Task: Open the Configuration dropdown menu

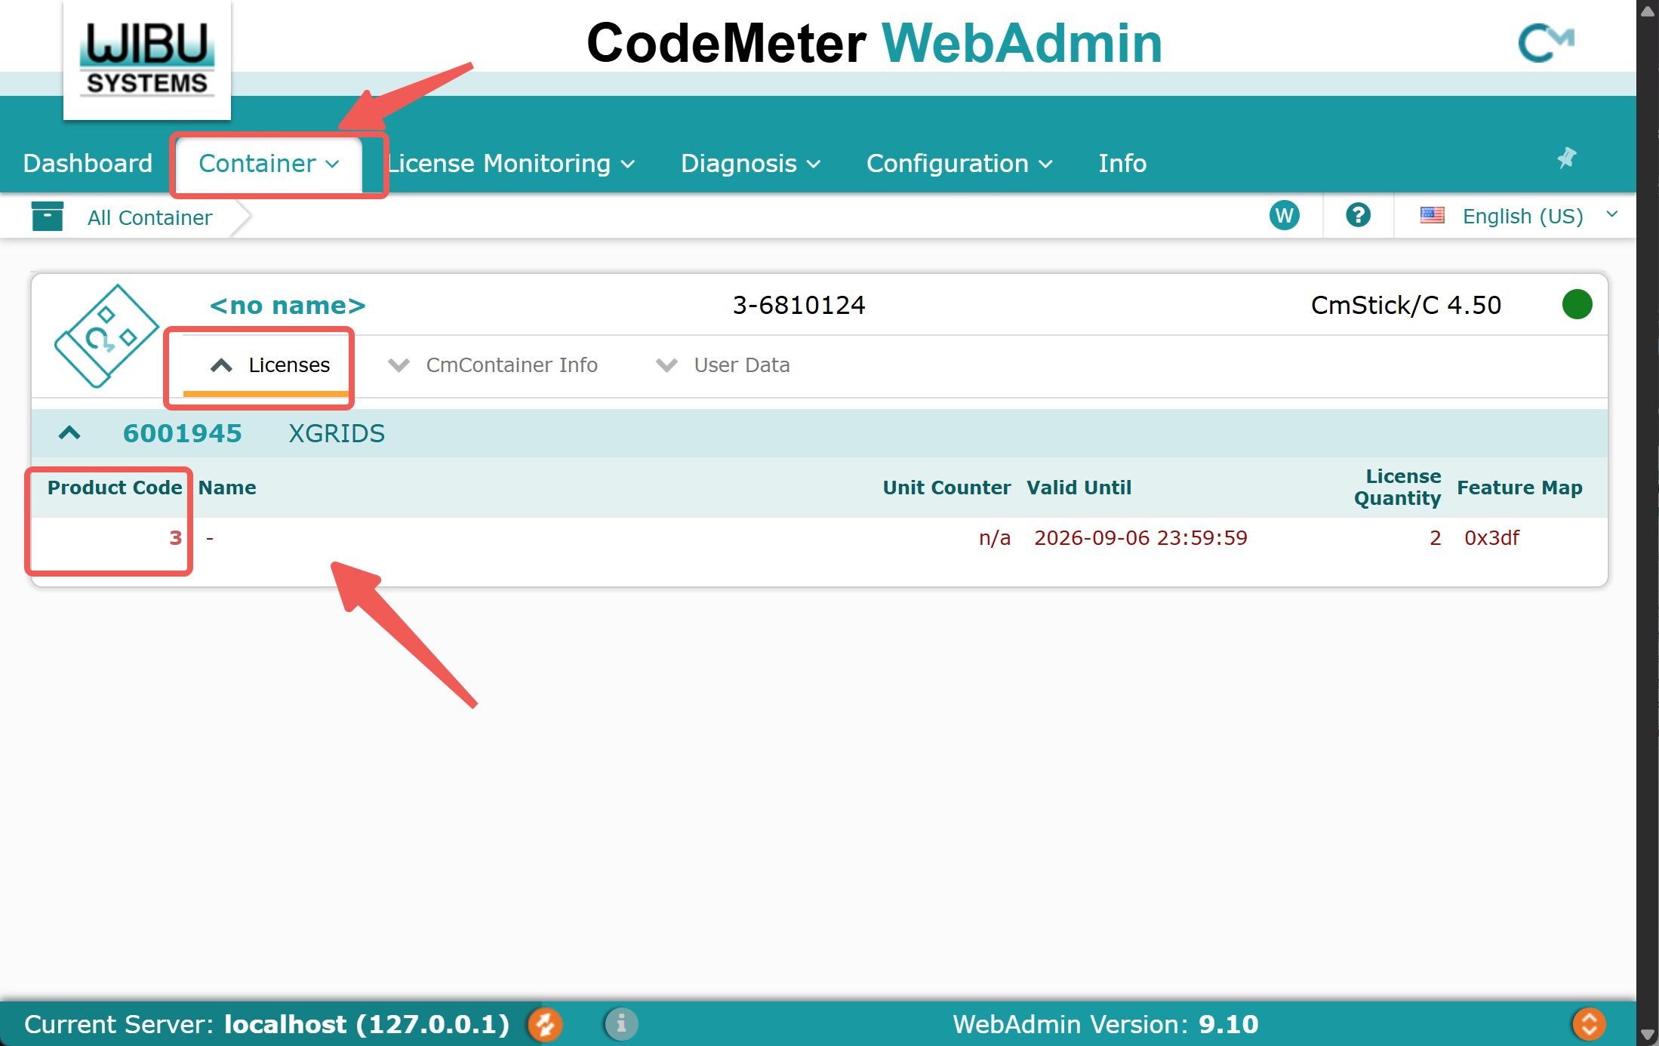Action: 959,163
